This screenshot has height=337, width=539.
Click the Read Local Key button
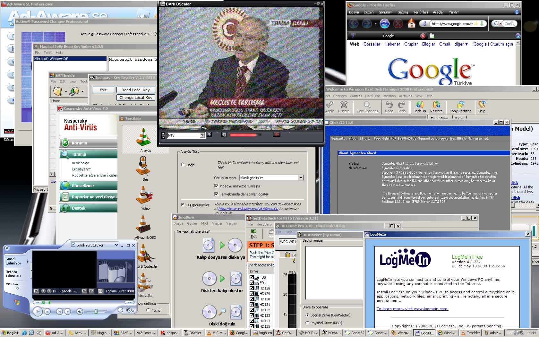tap(136, 90)
